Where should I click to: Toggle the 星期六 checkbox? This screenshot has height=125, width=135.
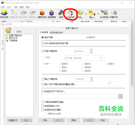[x=107, y=64]
